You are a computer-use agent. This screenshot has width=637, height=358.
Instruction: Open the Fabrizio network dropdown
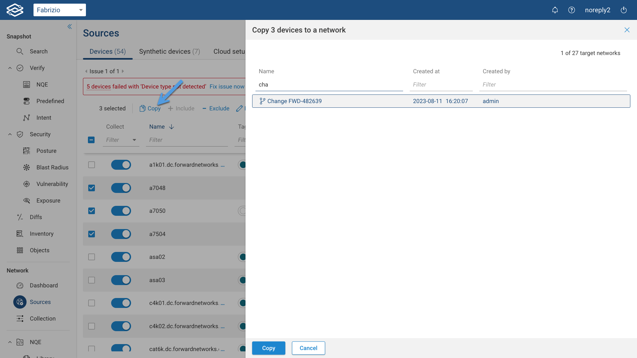[60, 10]
